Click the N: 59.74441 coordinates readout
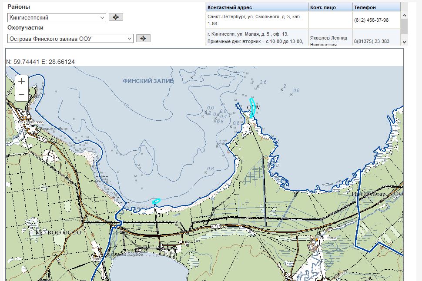This screenshot has width=422, height=281. (40, 62)
